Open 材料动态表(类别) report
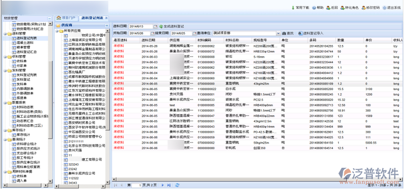Screen dimensions: 404x190 tap(30, 112)
